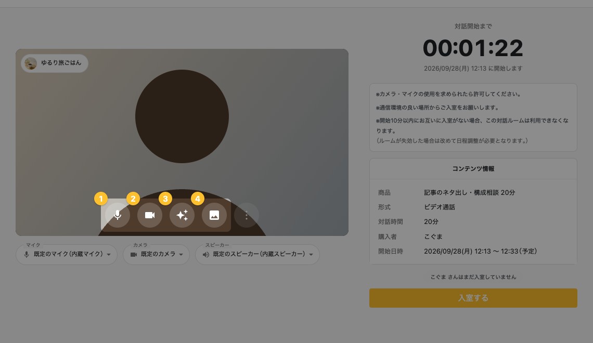The width and height of the screenshot is (593, 343).
Task: Click the 入室する button
Action: coord(473,298)
